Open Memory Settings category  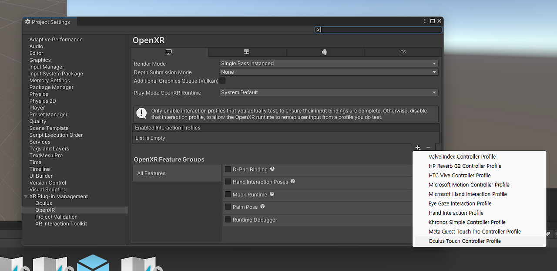[50, 81]
